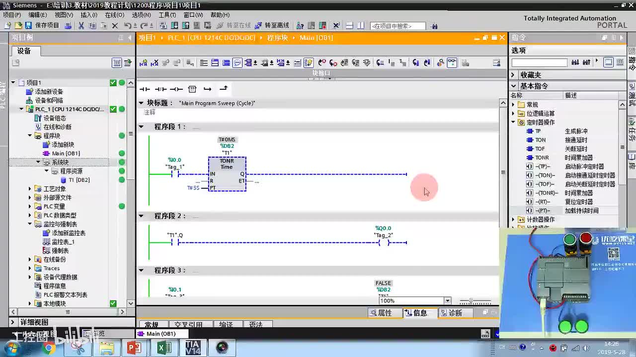
Task: Collapse the 监控与强制表 folder
Action: [x=30, y=224]
